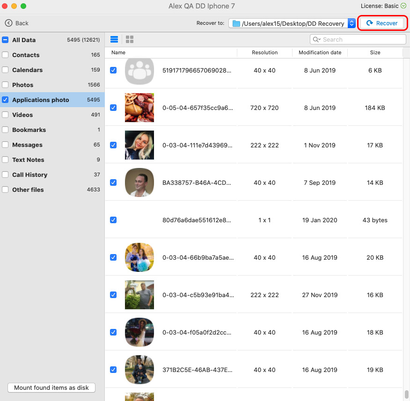Select Messages category in sidebar

[52, 145]
